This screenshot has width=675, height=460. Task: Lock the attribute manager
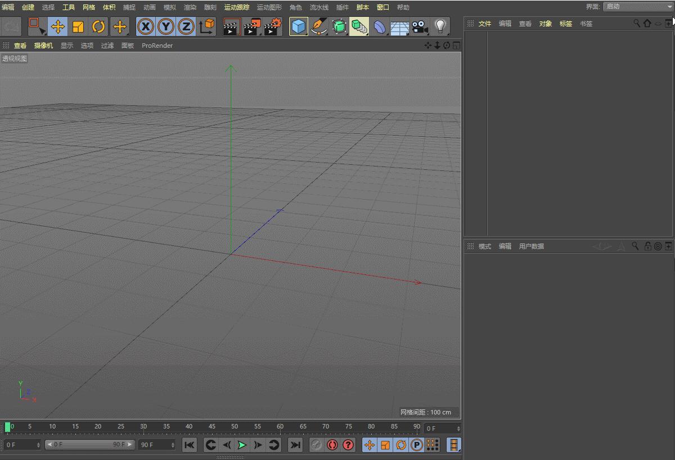[x=647, y=246]
